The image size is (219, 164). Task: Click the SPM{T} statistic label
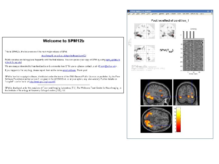click(x=166, y=50)
